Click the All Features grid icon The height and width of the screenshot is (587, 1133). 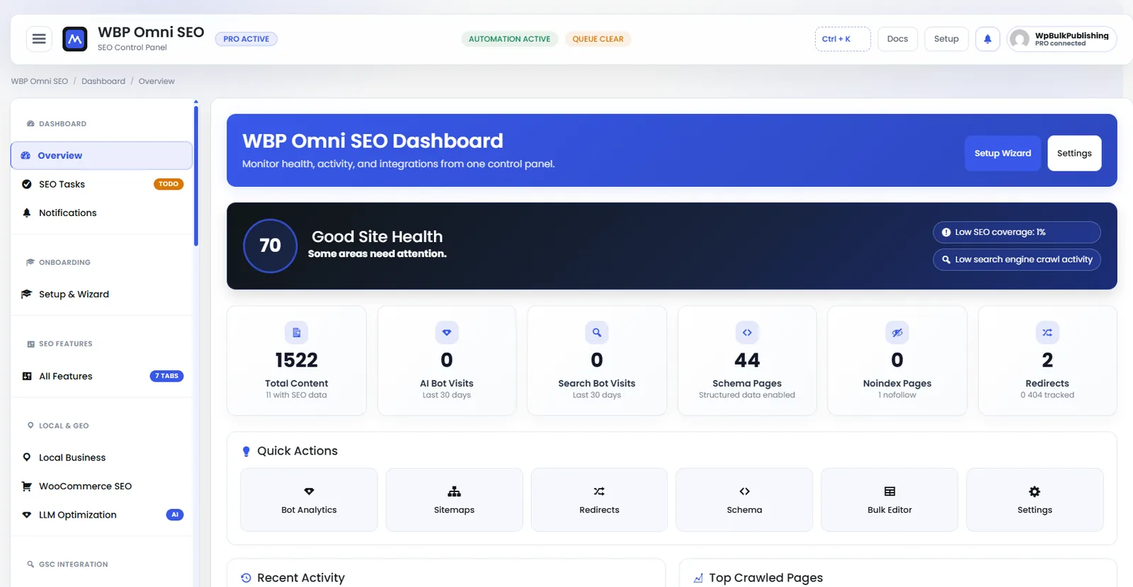pyautogui.click(x=27, y=376)
